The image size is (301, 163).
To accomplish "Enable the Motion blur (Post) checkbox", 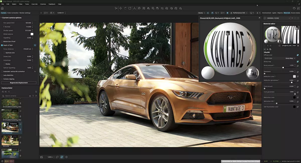I will [x=2, y=41].
